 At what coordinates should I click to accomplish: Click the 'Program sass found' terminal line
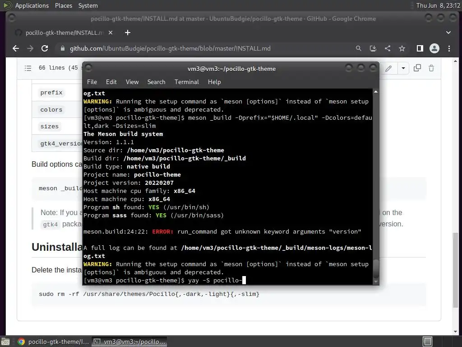(153, 216)
